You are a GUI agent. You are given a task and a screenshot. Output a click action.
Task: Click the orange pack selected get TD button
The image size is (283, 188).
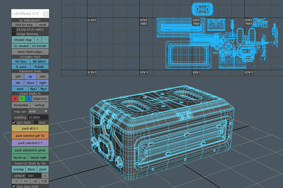pyautogui.click(x=30, y=135)
